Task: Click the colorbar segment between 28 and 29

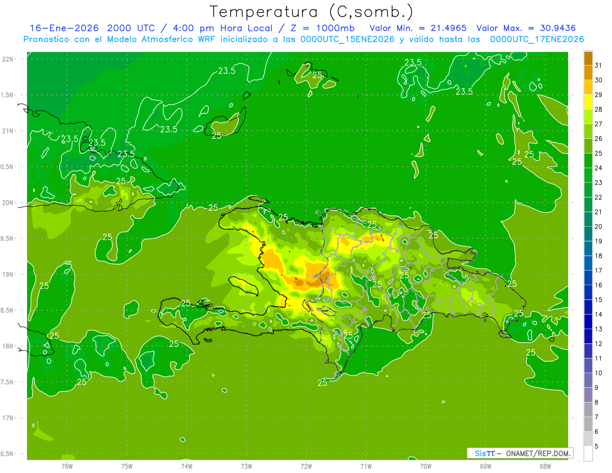Action: [588, 102]
